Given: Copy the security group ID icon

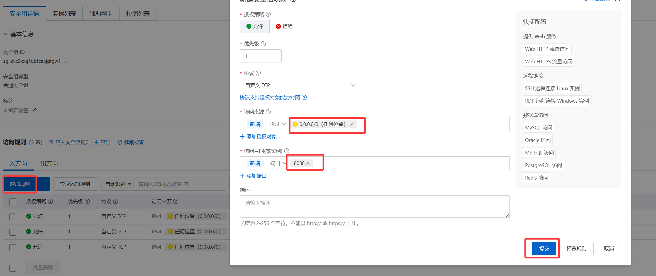Looking at the screenshot, I should point(65,61).
